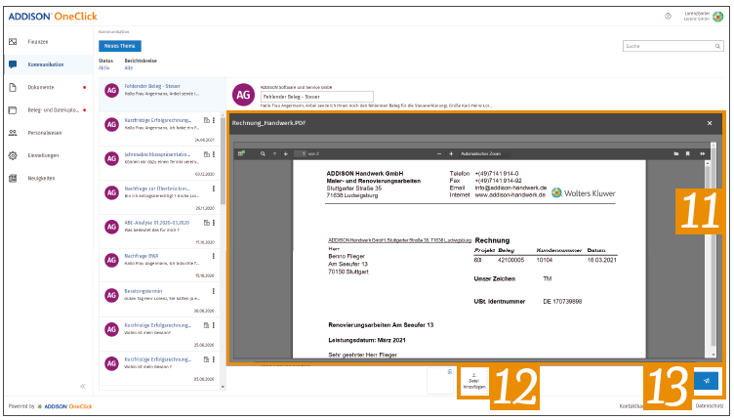This screenshot has width=734, height=420.
Task: Open the Automatischer Zoom dropdown
Action: tap(482, 153)
